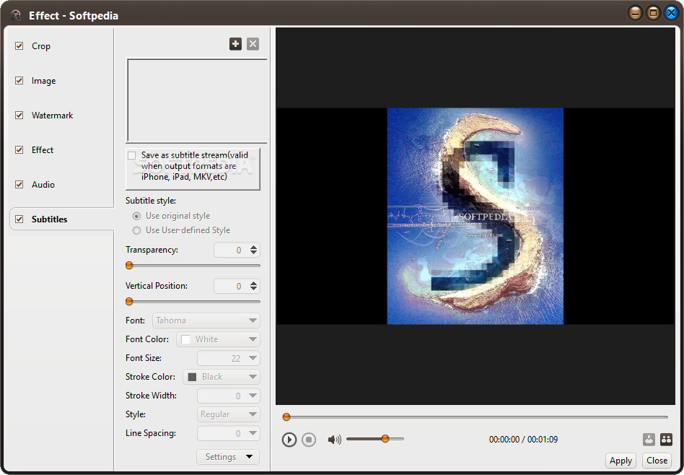Click the Vertical Position slider handle
684x475 pixels.
point(129,301)
